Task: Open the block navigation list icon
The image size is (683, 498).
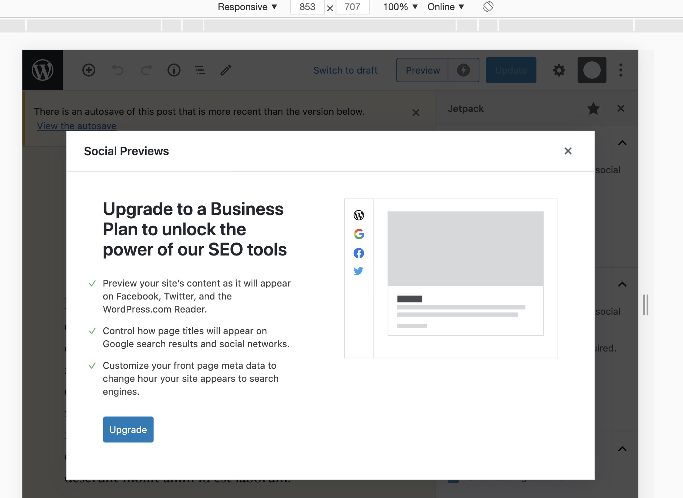Action: (200, 70)
